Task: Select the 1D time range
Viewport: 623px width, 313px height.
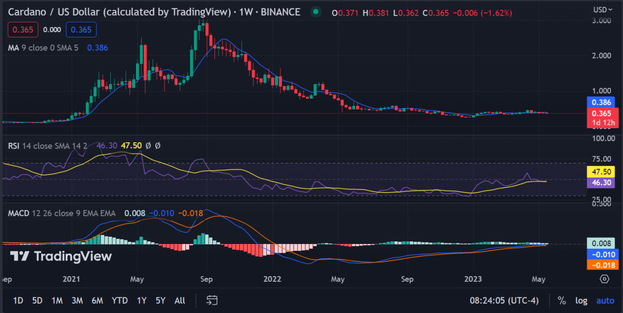Action: coord(18,300)
